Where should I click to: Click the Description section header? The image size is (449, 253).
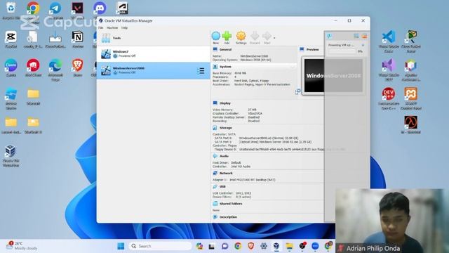228,217
